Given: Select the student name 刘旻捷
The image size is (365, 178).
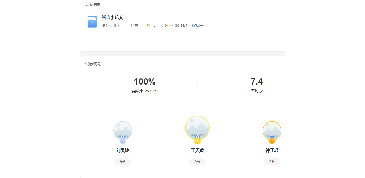Looking at the screenshot, I should click(x=123, y=151).
